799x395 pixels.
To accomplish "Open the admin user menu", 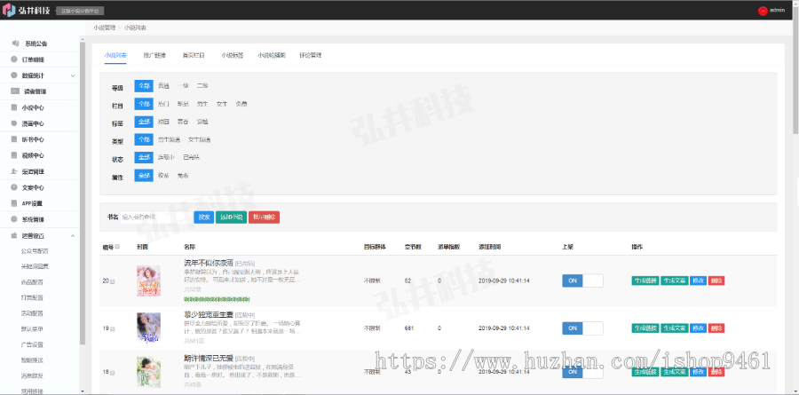I will pos(771,11).
